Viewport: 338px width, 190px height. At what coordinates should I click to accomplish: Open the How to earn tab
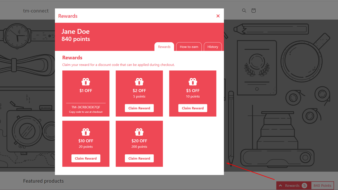[x=189, y=47]
